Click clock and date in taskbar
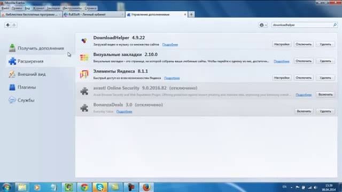This screenshot has width=342, height=192. click(329, 187)
